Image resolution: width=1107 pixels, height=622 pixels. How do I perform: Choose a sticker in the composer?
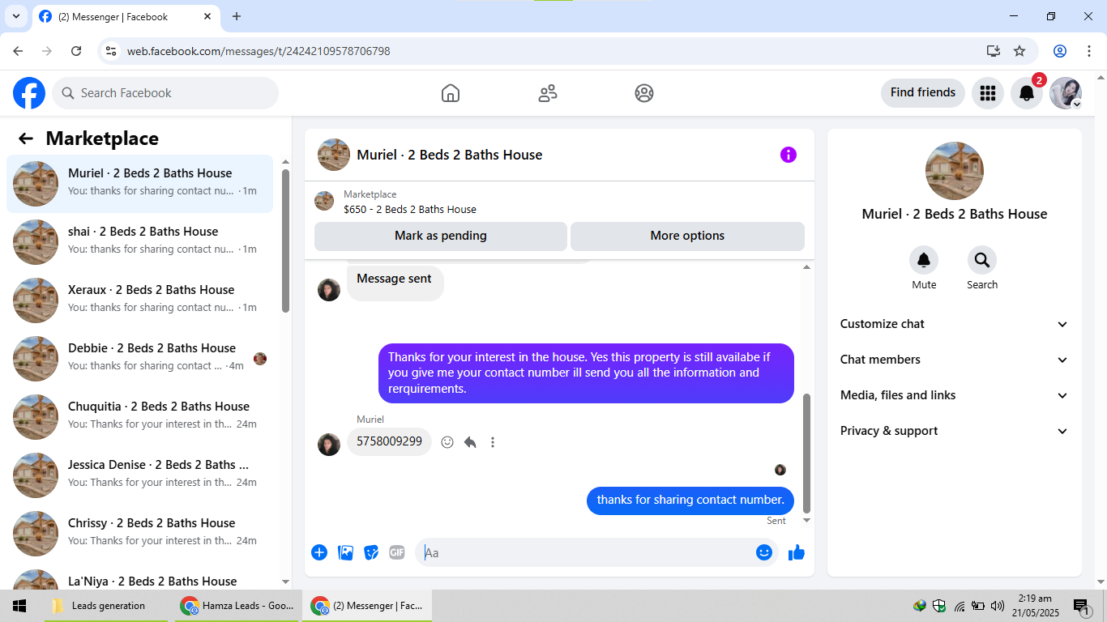pyautogui.click(x=371, y=552)
